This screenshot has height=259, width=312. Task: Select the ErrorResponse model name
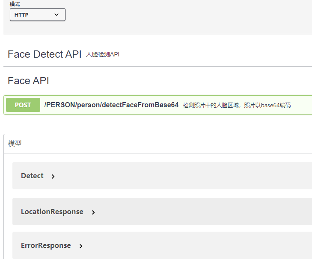46,245
